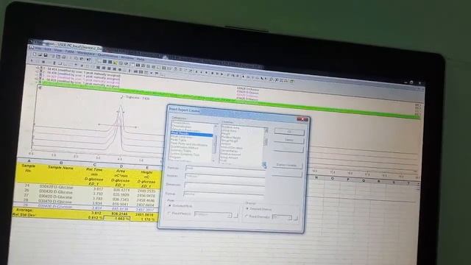Select Relative Amount variable
This screenshot has width=471, height=265.
coord(230,155)
